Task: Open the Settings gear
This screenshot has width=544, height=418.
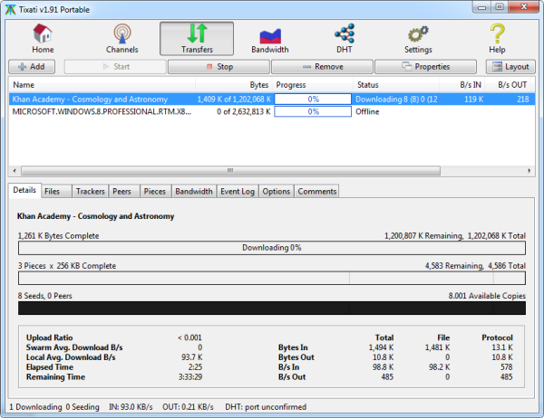Action: (418, 39)
